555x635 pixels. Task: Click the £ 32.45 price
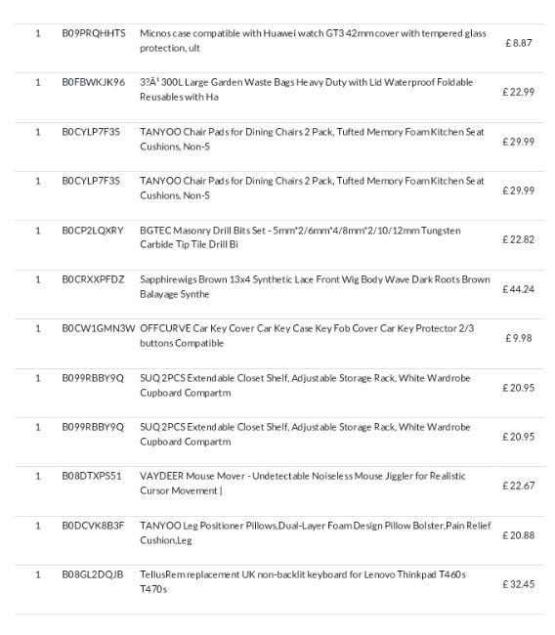(519, 584)
